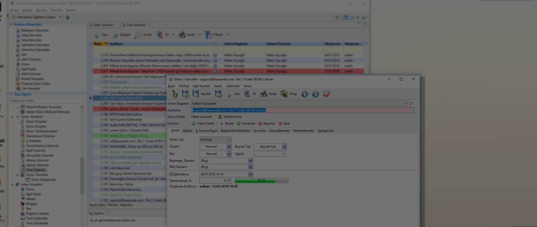Click the red checkmark calendar icon
537x227 pixels.
pos(326,94)
